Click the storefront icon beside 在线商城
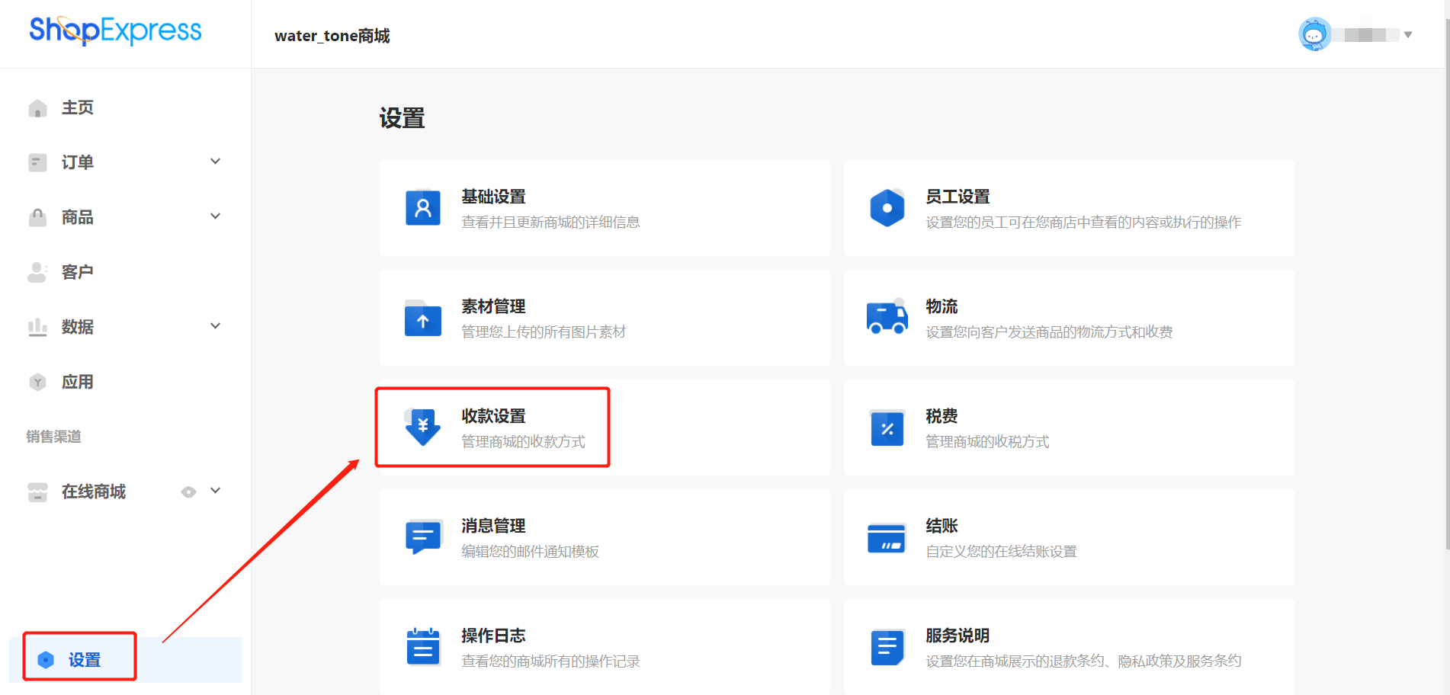This screenshot has height=695, width=1450. point(37,492)
